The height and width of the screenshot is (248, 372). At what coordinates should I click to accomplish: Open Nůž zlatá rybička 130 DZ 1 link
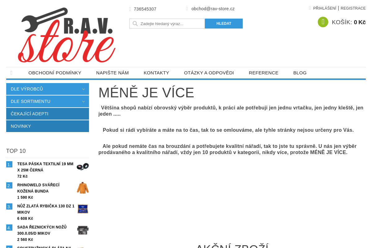(46, 209)
